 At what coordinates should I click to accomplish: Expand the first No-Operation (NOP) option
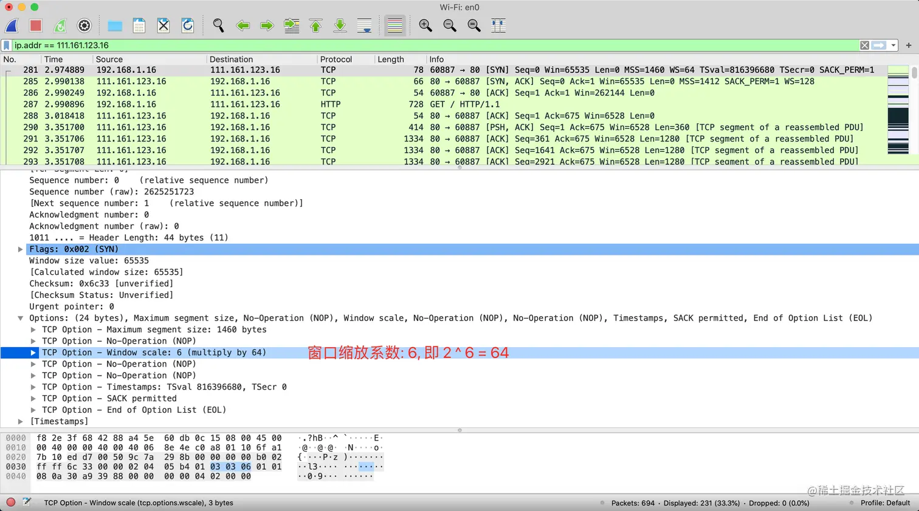click(x=33, y=341)
